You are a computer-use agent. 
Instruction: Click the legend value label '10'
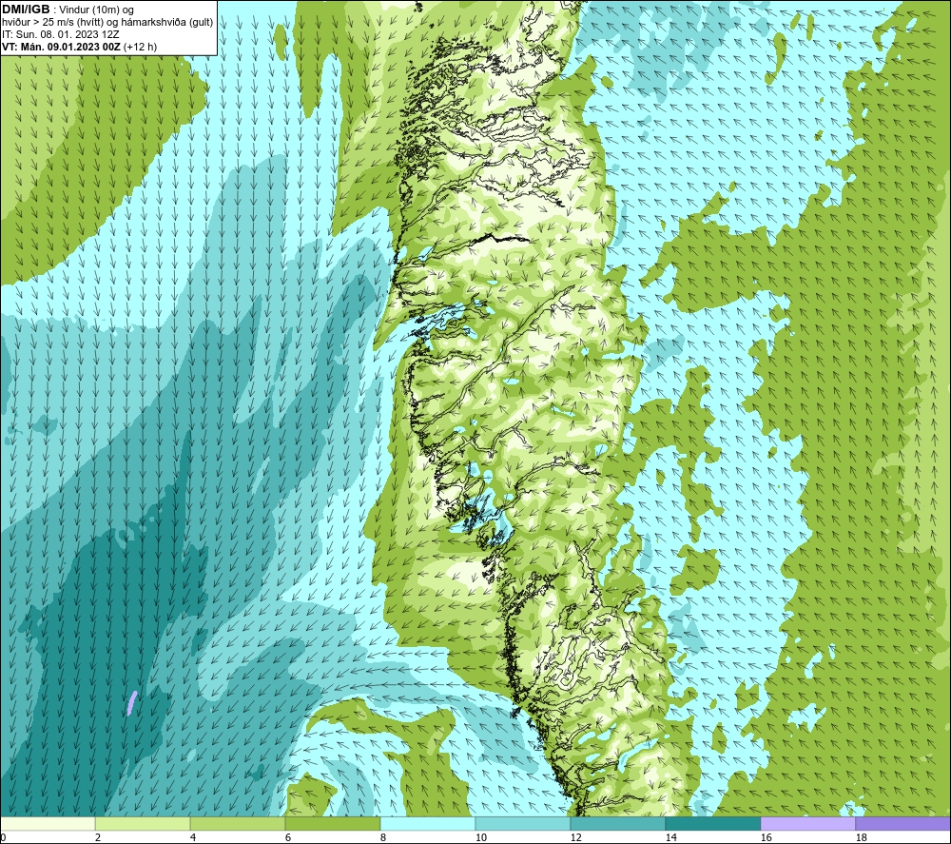[x=480, y=837]
